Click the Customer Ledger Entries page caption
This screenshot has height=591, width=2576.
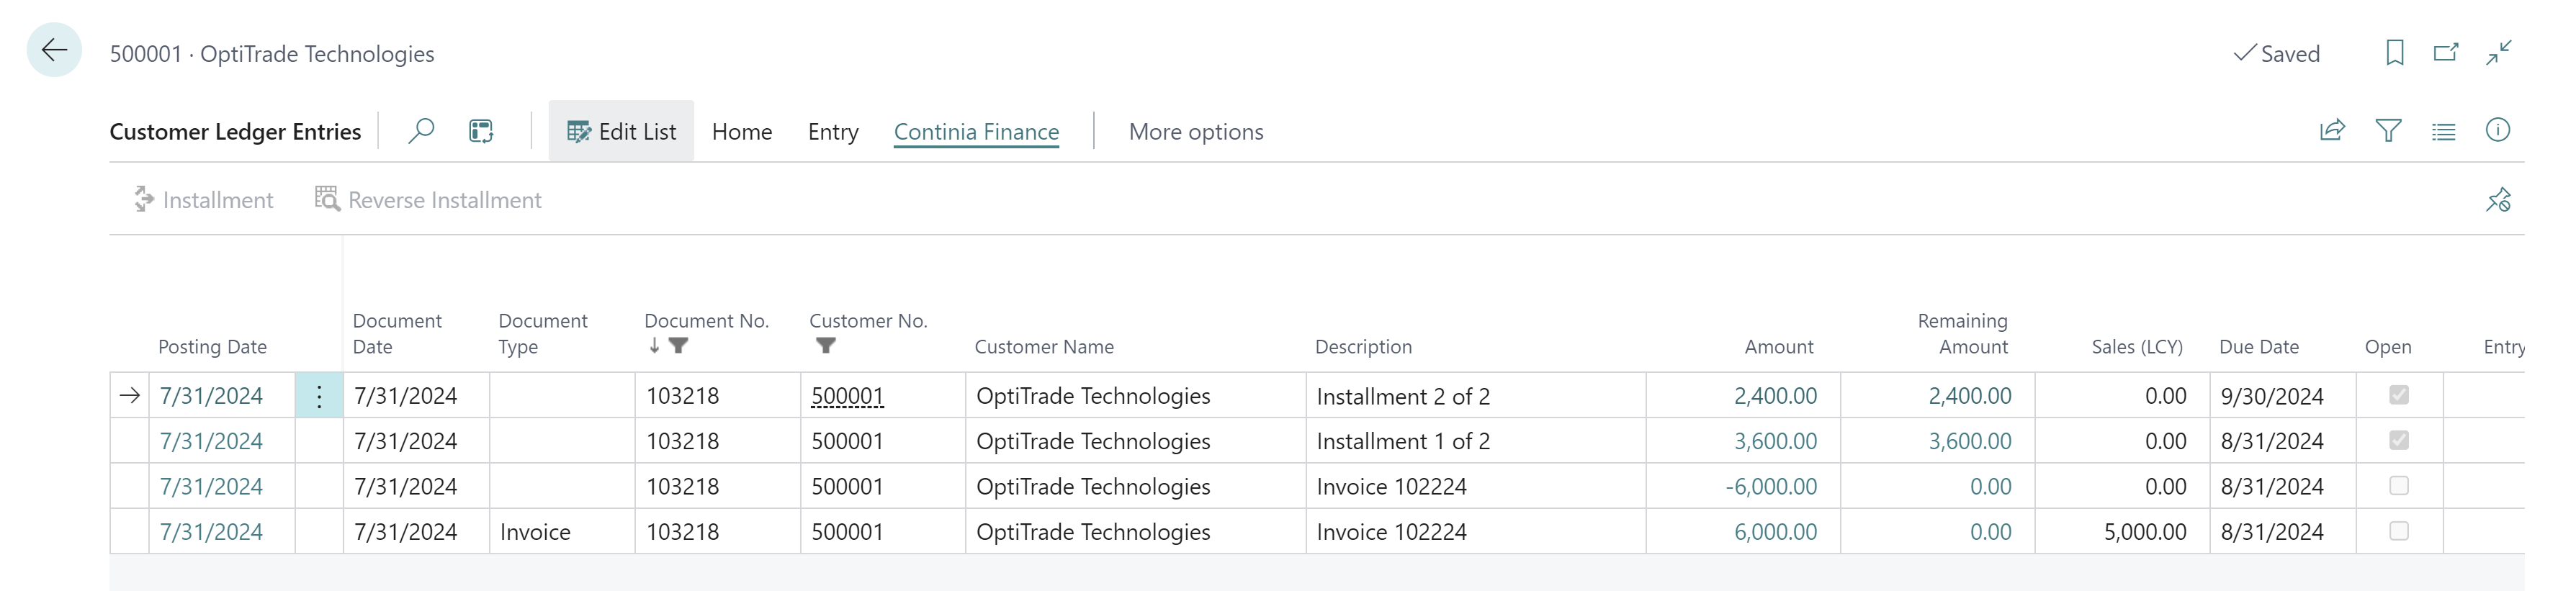[235, 132]
